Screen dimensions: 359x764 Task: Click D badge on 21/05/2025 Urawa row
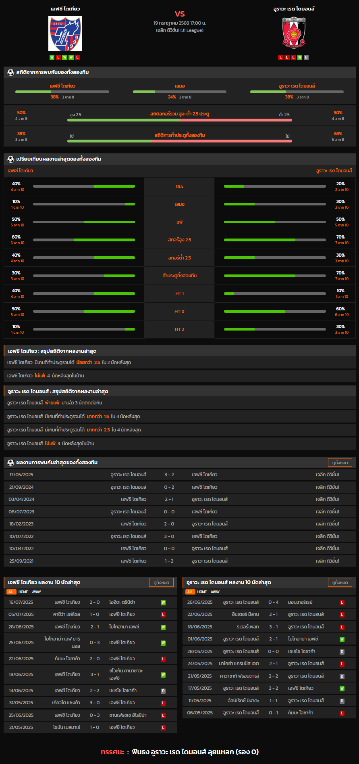tap(342, 676)
